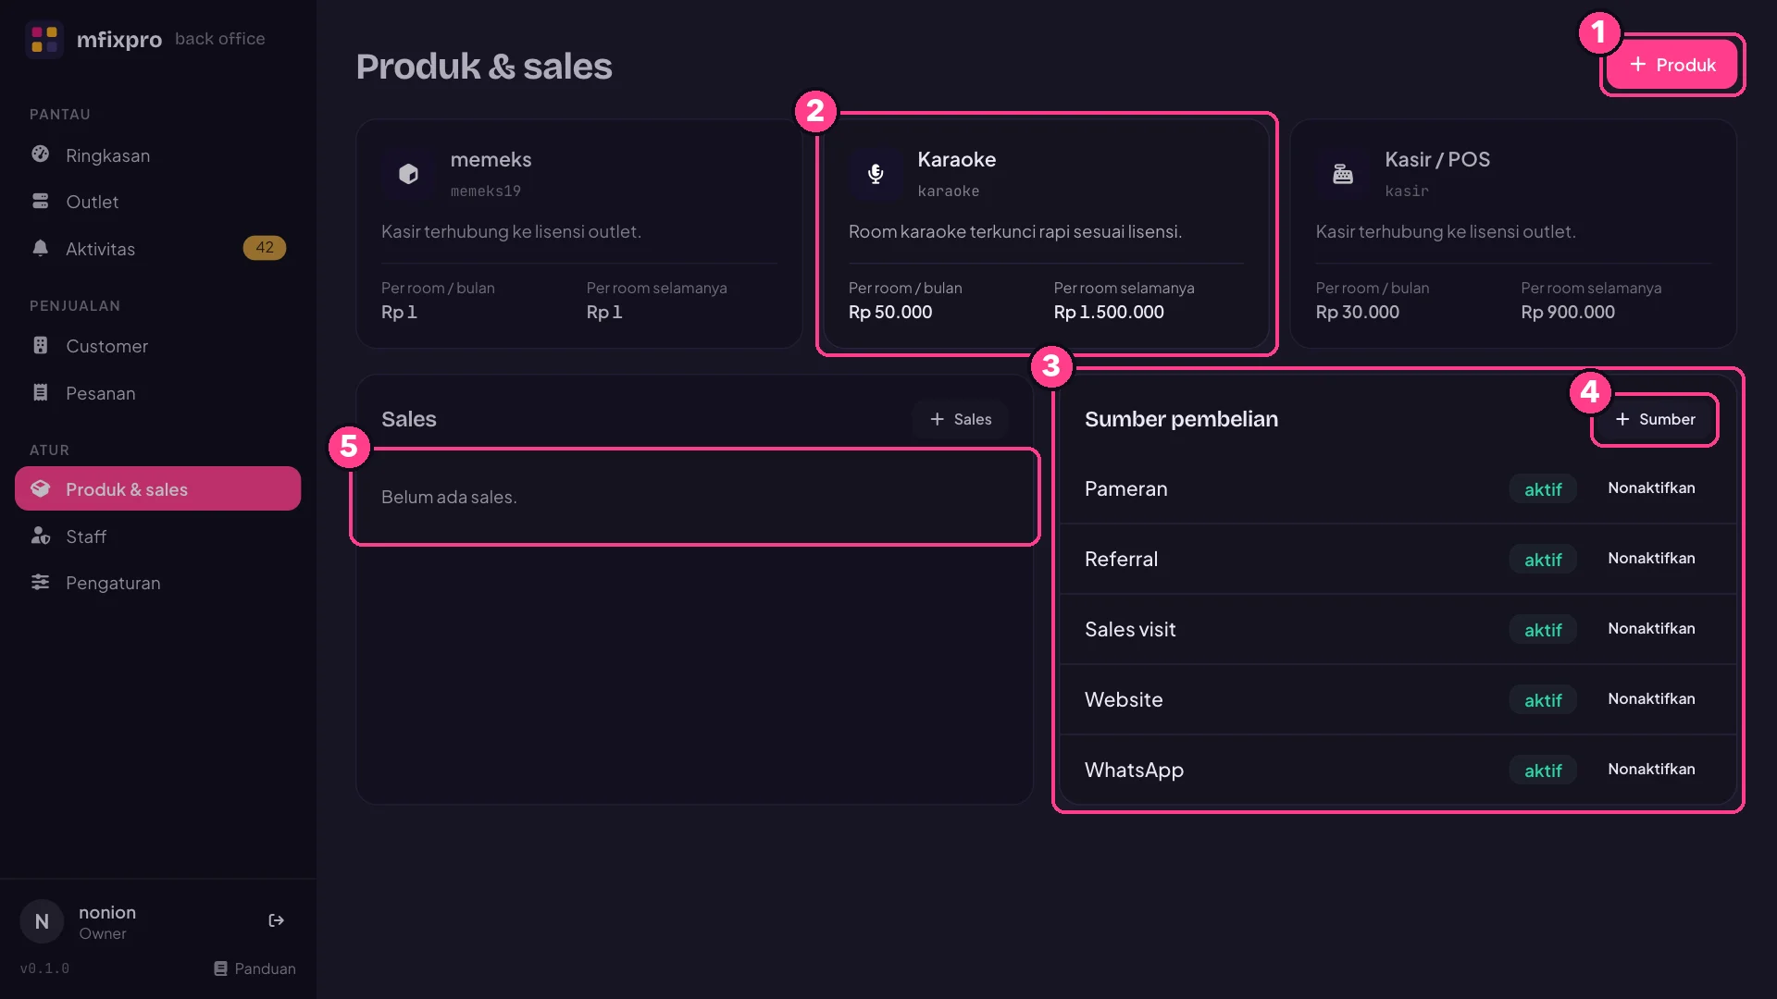Open Pesanan from the sidebar
The image size is (1777, 999).
157,393
